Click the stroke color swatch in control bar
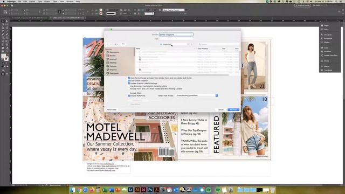 click(101, 13)
